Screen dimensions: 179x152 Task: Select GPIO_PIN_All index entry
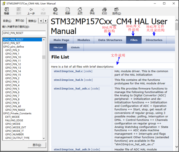(x=13, y=106)
